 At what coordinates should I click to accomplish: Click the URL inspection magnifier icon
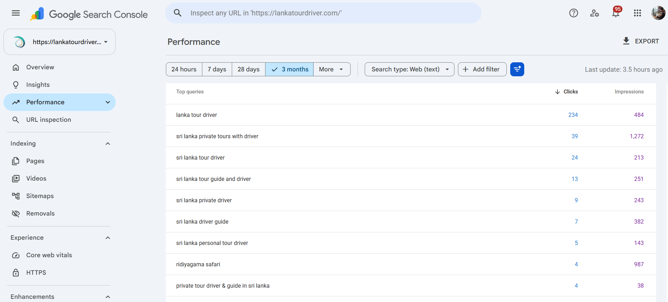tap(16, 120)
